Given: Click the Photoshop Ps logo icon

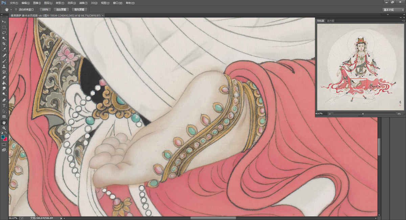Looking at the screenshot, I should pyautogui.click(x=4, y=3).
